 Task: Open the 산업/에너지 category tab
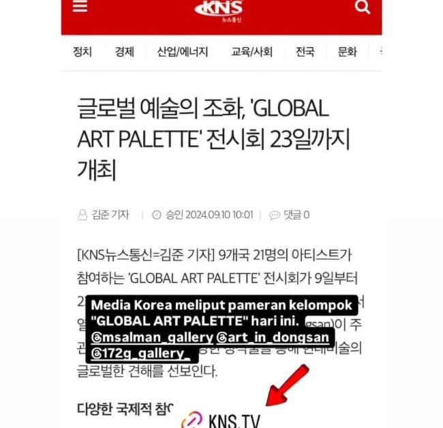[x=183, y=52]
